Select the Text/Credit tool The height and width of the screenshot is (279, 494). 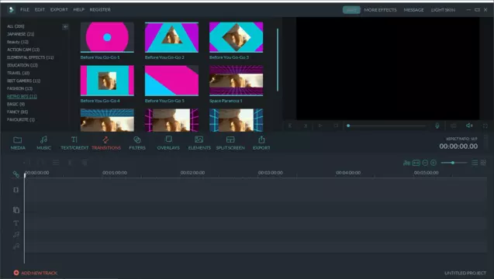(x=74, y=143)
